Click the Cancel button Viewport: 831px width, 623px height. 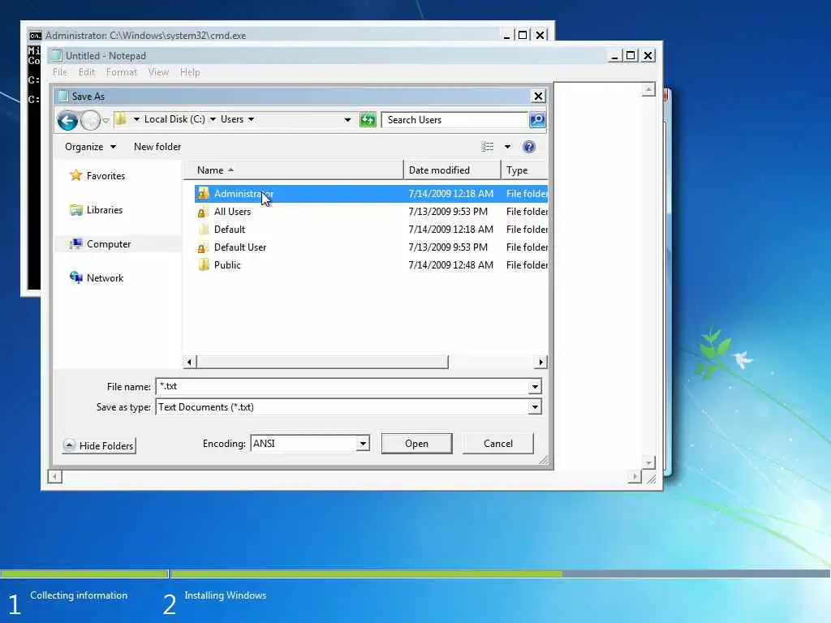point(497,444)
